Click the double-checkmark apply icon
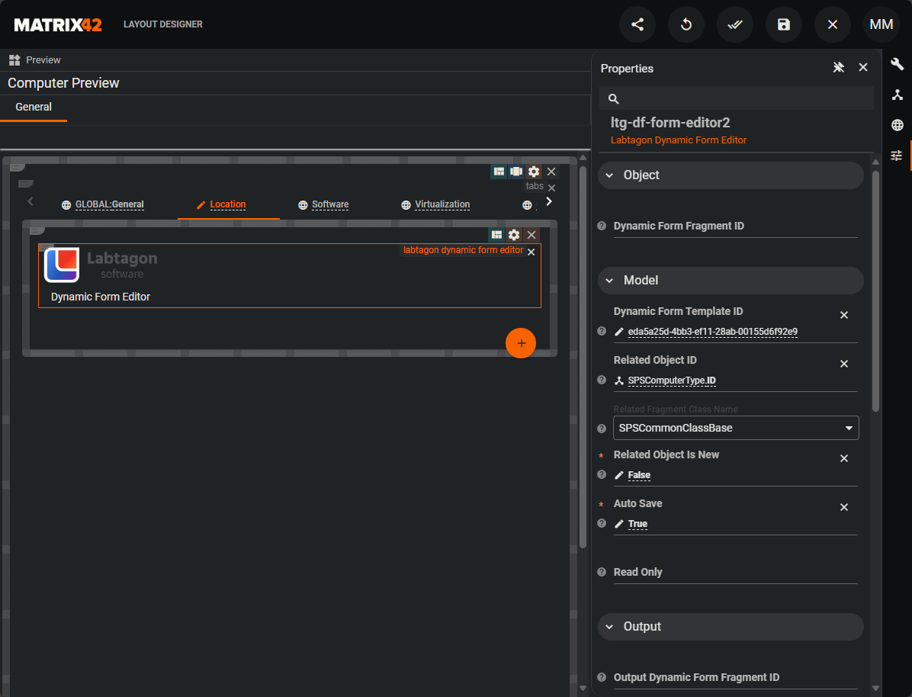The height and width of the screenshot is (697, 912). [735, 24]
